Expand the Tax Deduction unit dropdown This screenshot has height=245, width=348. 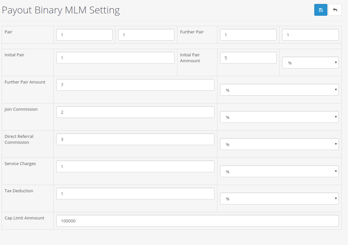pos(279,198)
